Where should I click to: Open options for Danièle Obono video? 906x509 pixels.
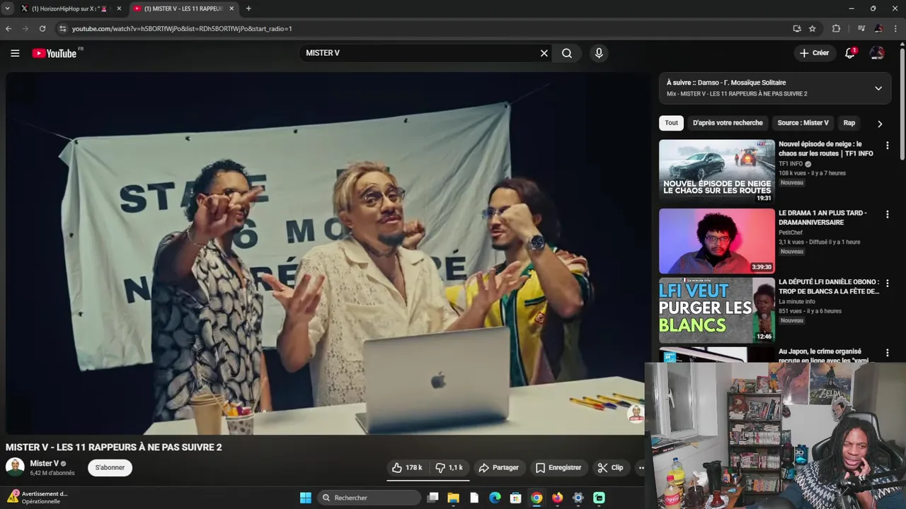pyautogui.click(x=888, y=283)
